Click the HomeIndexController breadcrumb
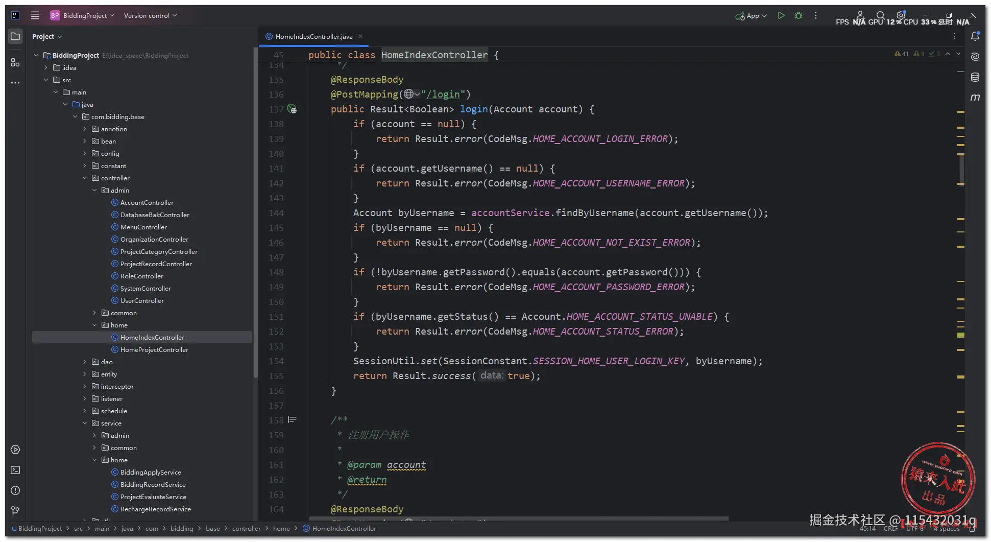Screen dimensions: 991x542 [340, 528]
